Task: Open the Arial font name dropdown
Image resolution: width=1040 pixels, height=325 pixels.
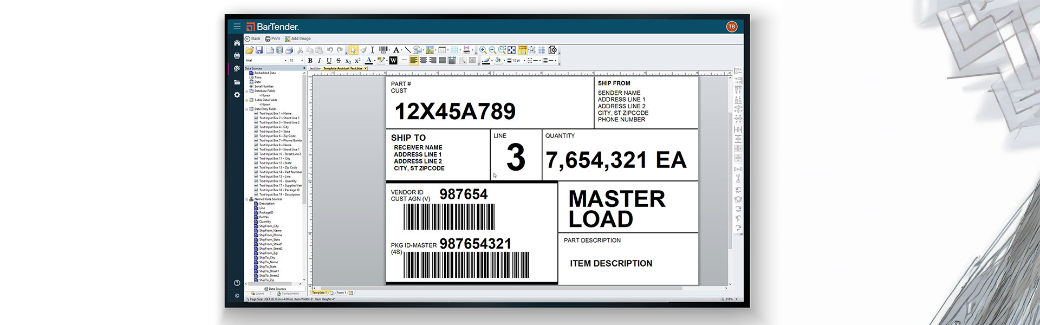Action: 285,61
